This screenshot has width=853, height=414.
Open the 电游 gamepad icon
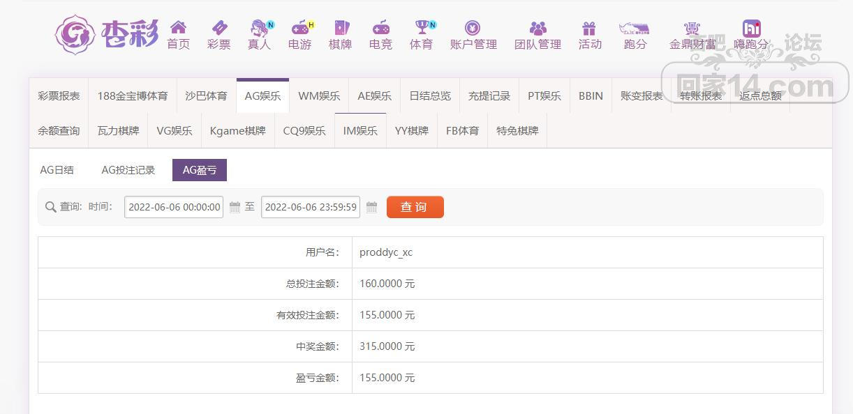[299, 28]
